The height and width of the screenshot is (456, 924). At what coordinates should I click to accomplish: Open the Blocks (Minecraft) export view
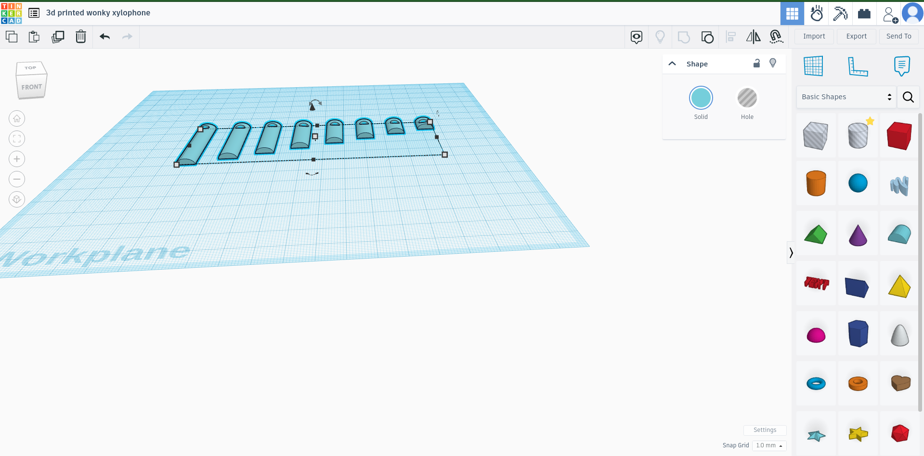pyautogui.click(x=840, y=13)
